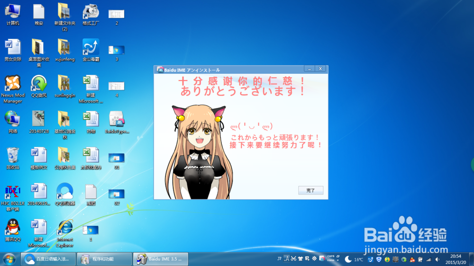Select the desktop thumbnail named 3
Screen dimensions: 474x266
117,53
